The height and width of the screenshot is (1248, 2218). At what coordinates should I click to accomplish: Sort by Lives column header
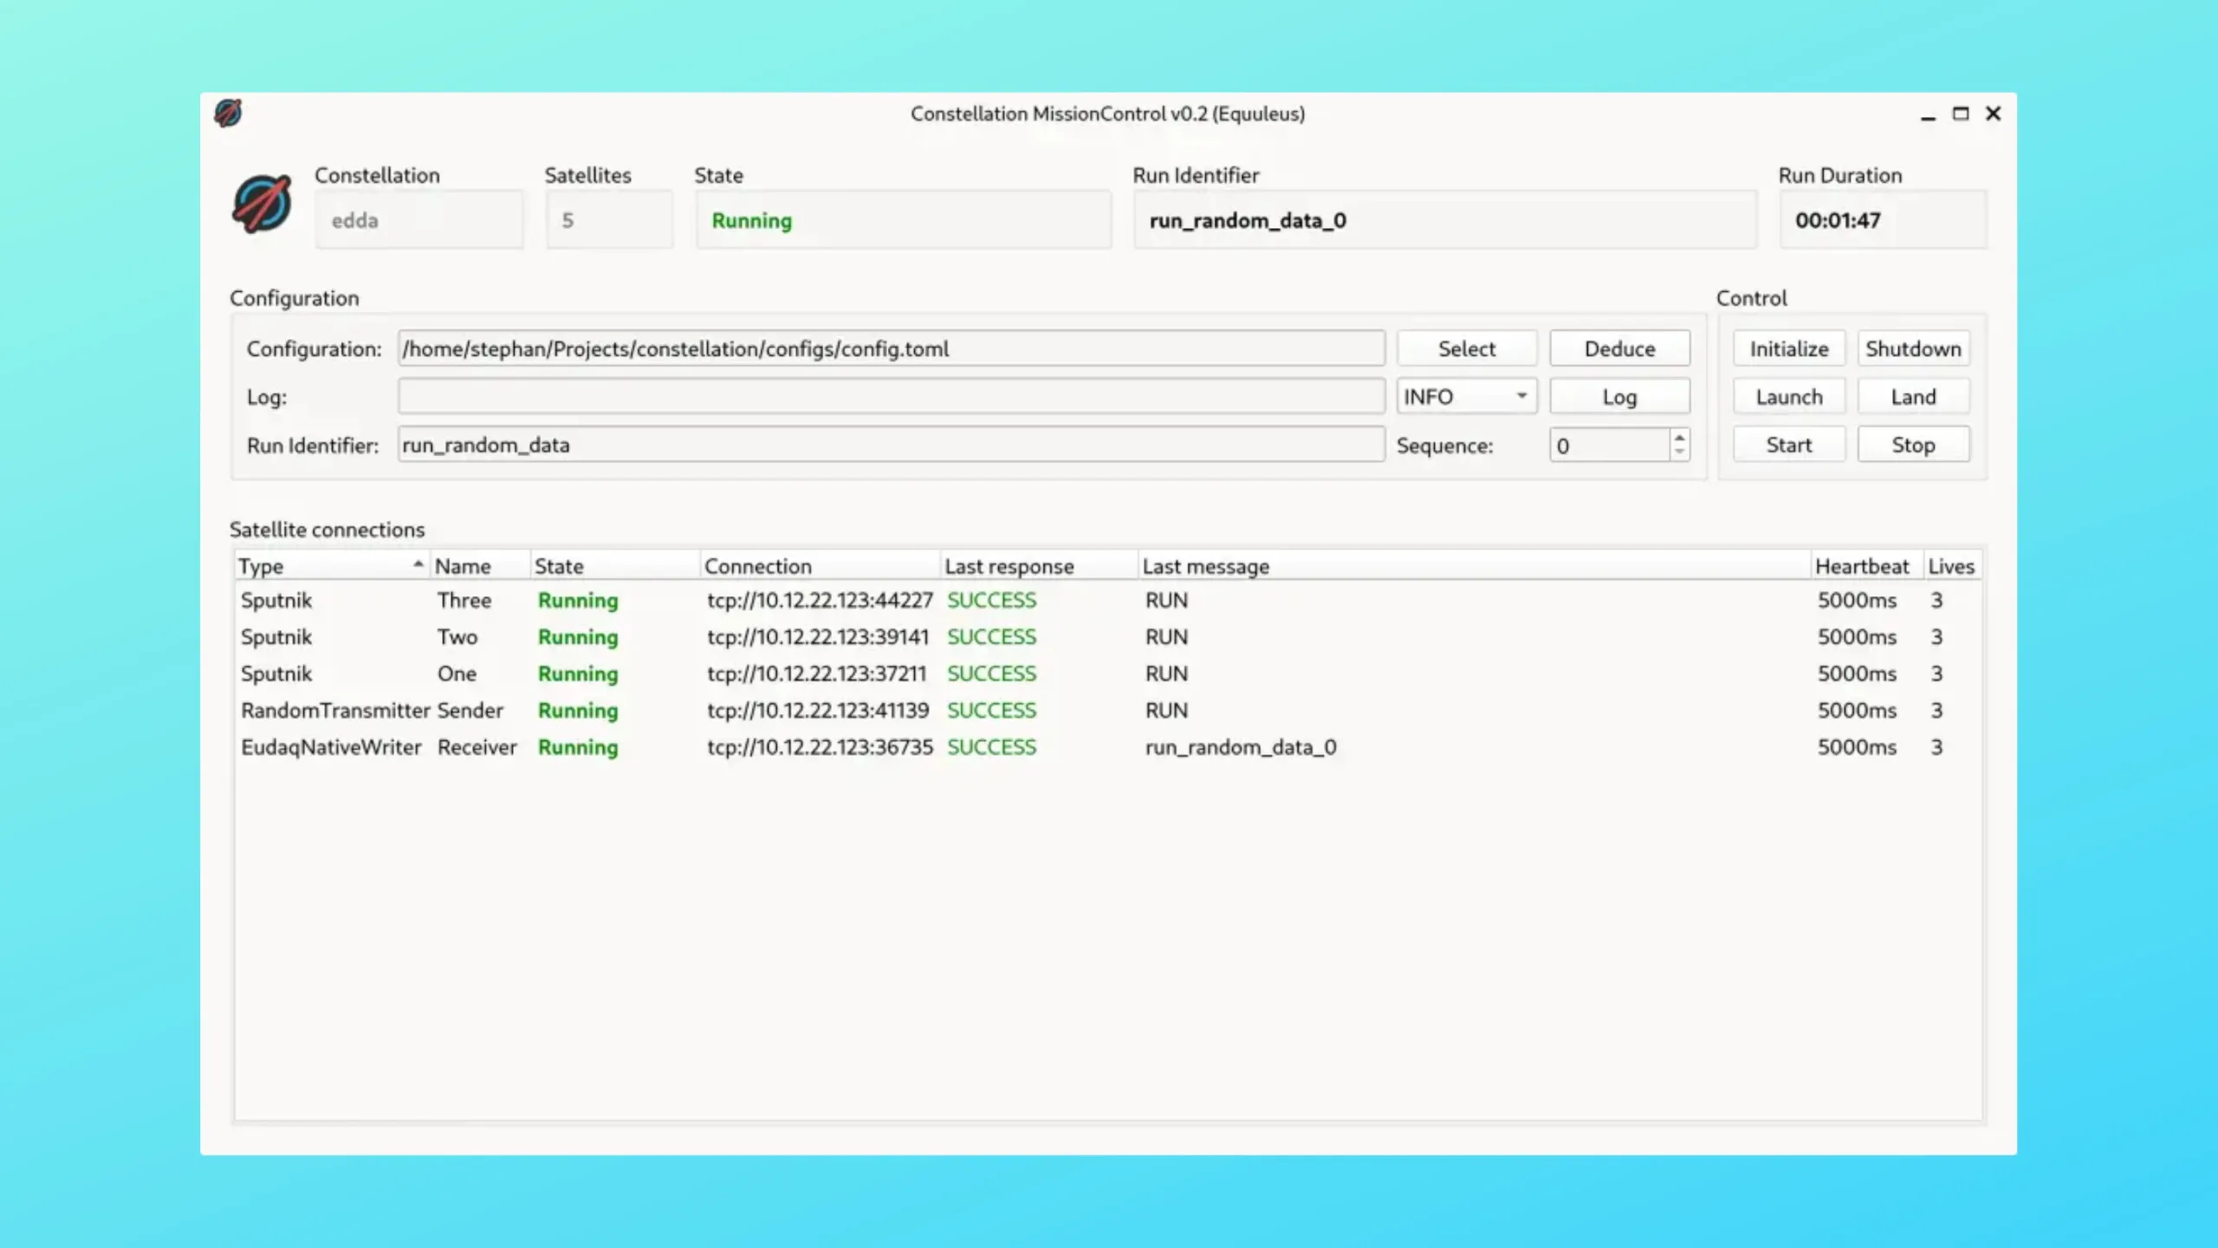1952,566
